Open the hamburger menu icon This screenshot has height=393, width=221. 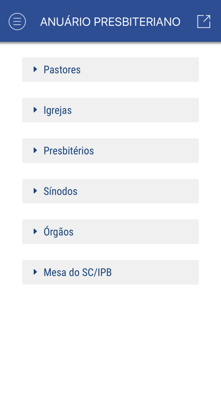pos(17,21)
